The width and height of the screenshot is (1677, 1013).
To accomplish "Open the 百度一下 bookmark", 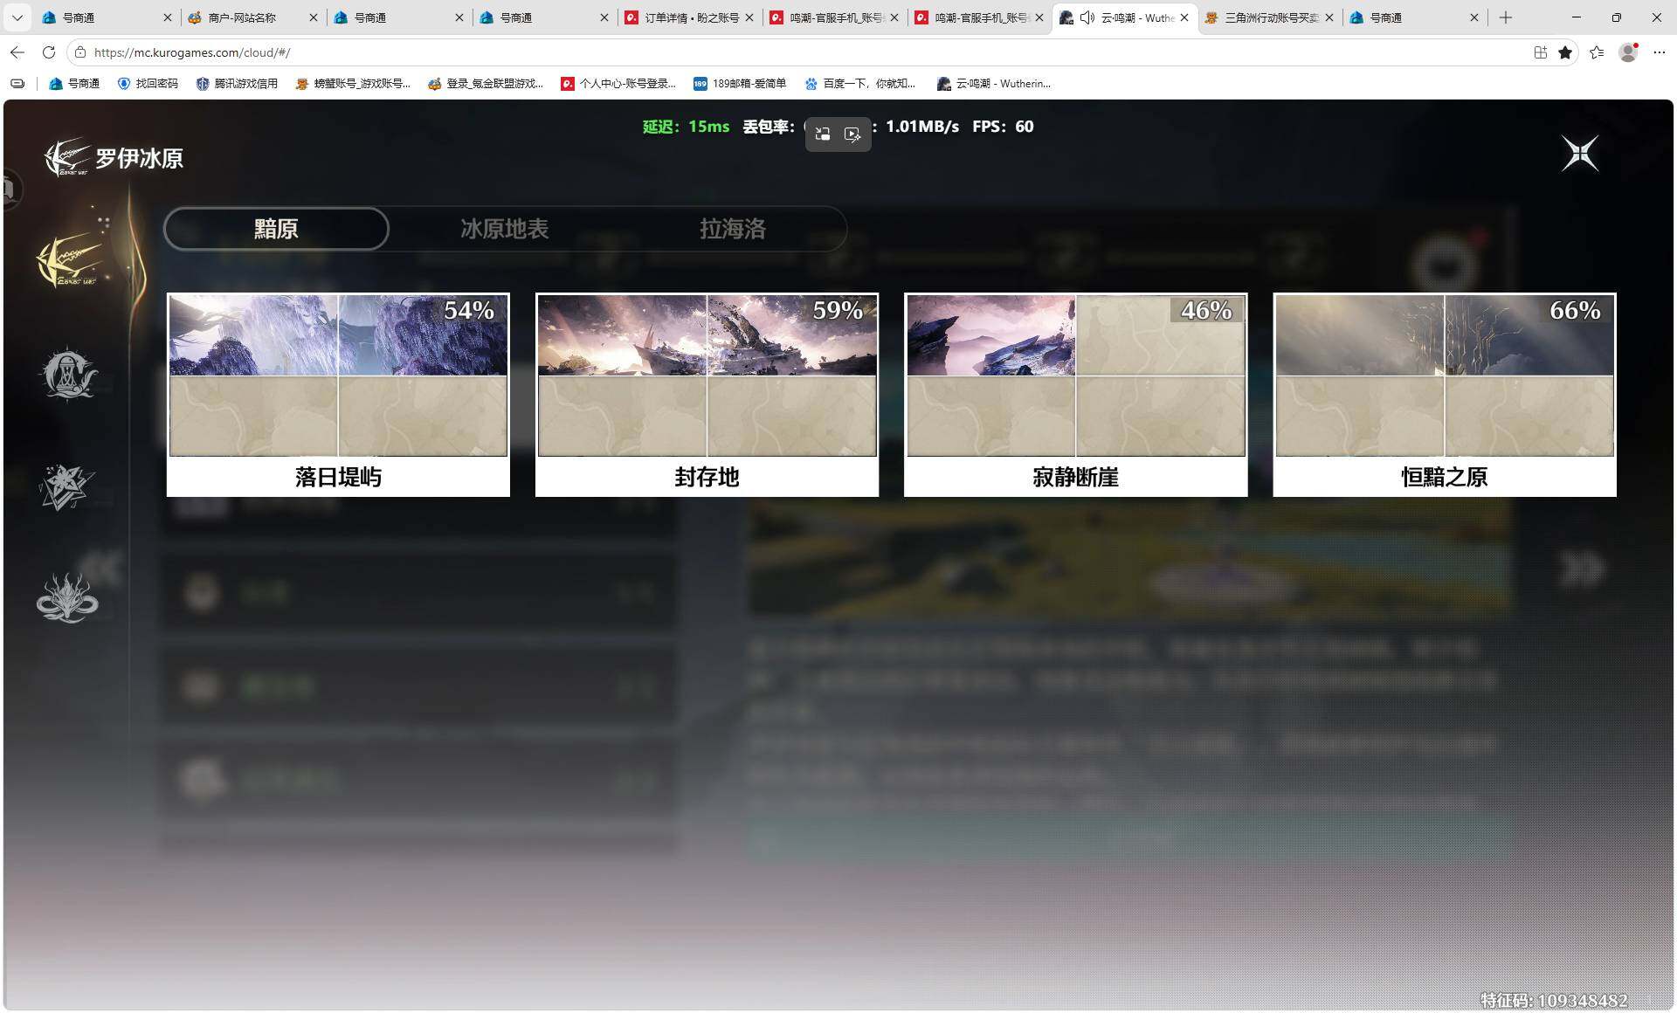I will pyautogui.click(x=860, y=84).
